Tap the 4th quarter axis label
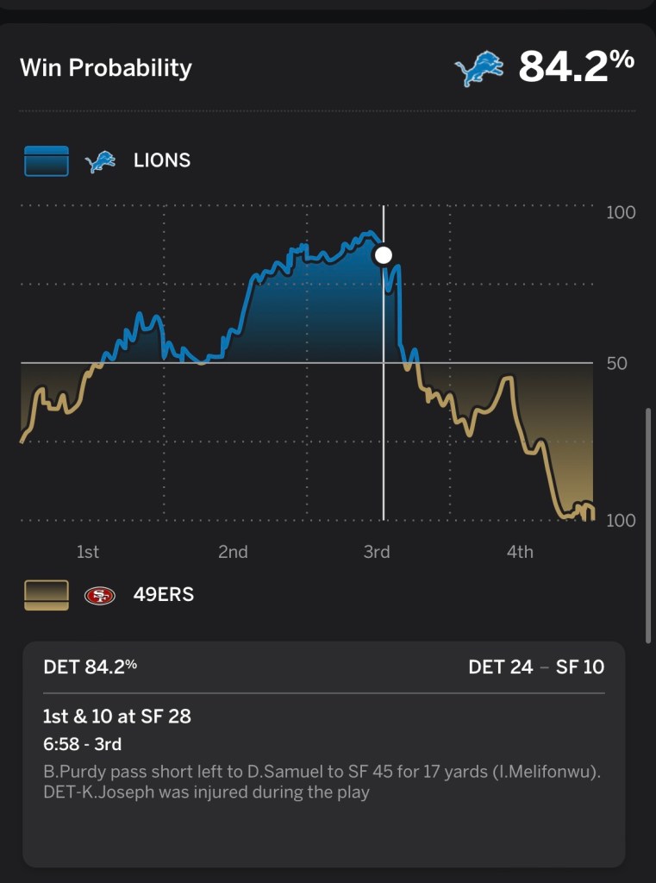This screenshot has height=883, width=656. [520, 552]
